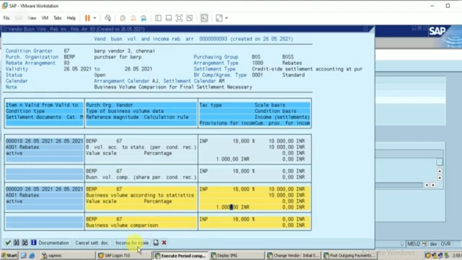The height and width of the screenshot is (260, 462).
Task: Click the 'Business volume comparison' yellow row
Action: point(122,225)
